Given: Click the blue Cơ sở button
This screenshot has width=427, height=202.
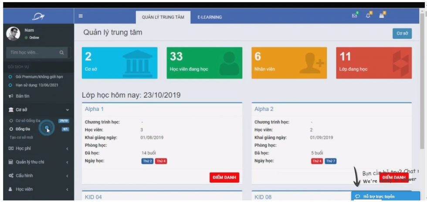Looking at the screenshot, I should (x=402, y=34).
